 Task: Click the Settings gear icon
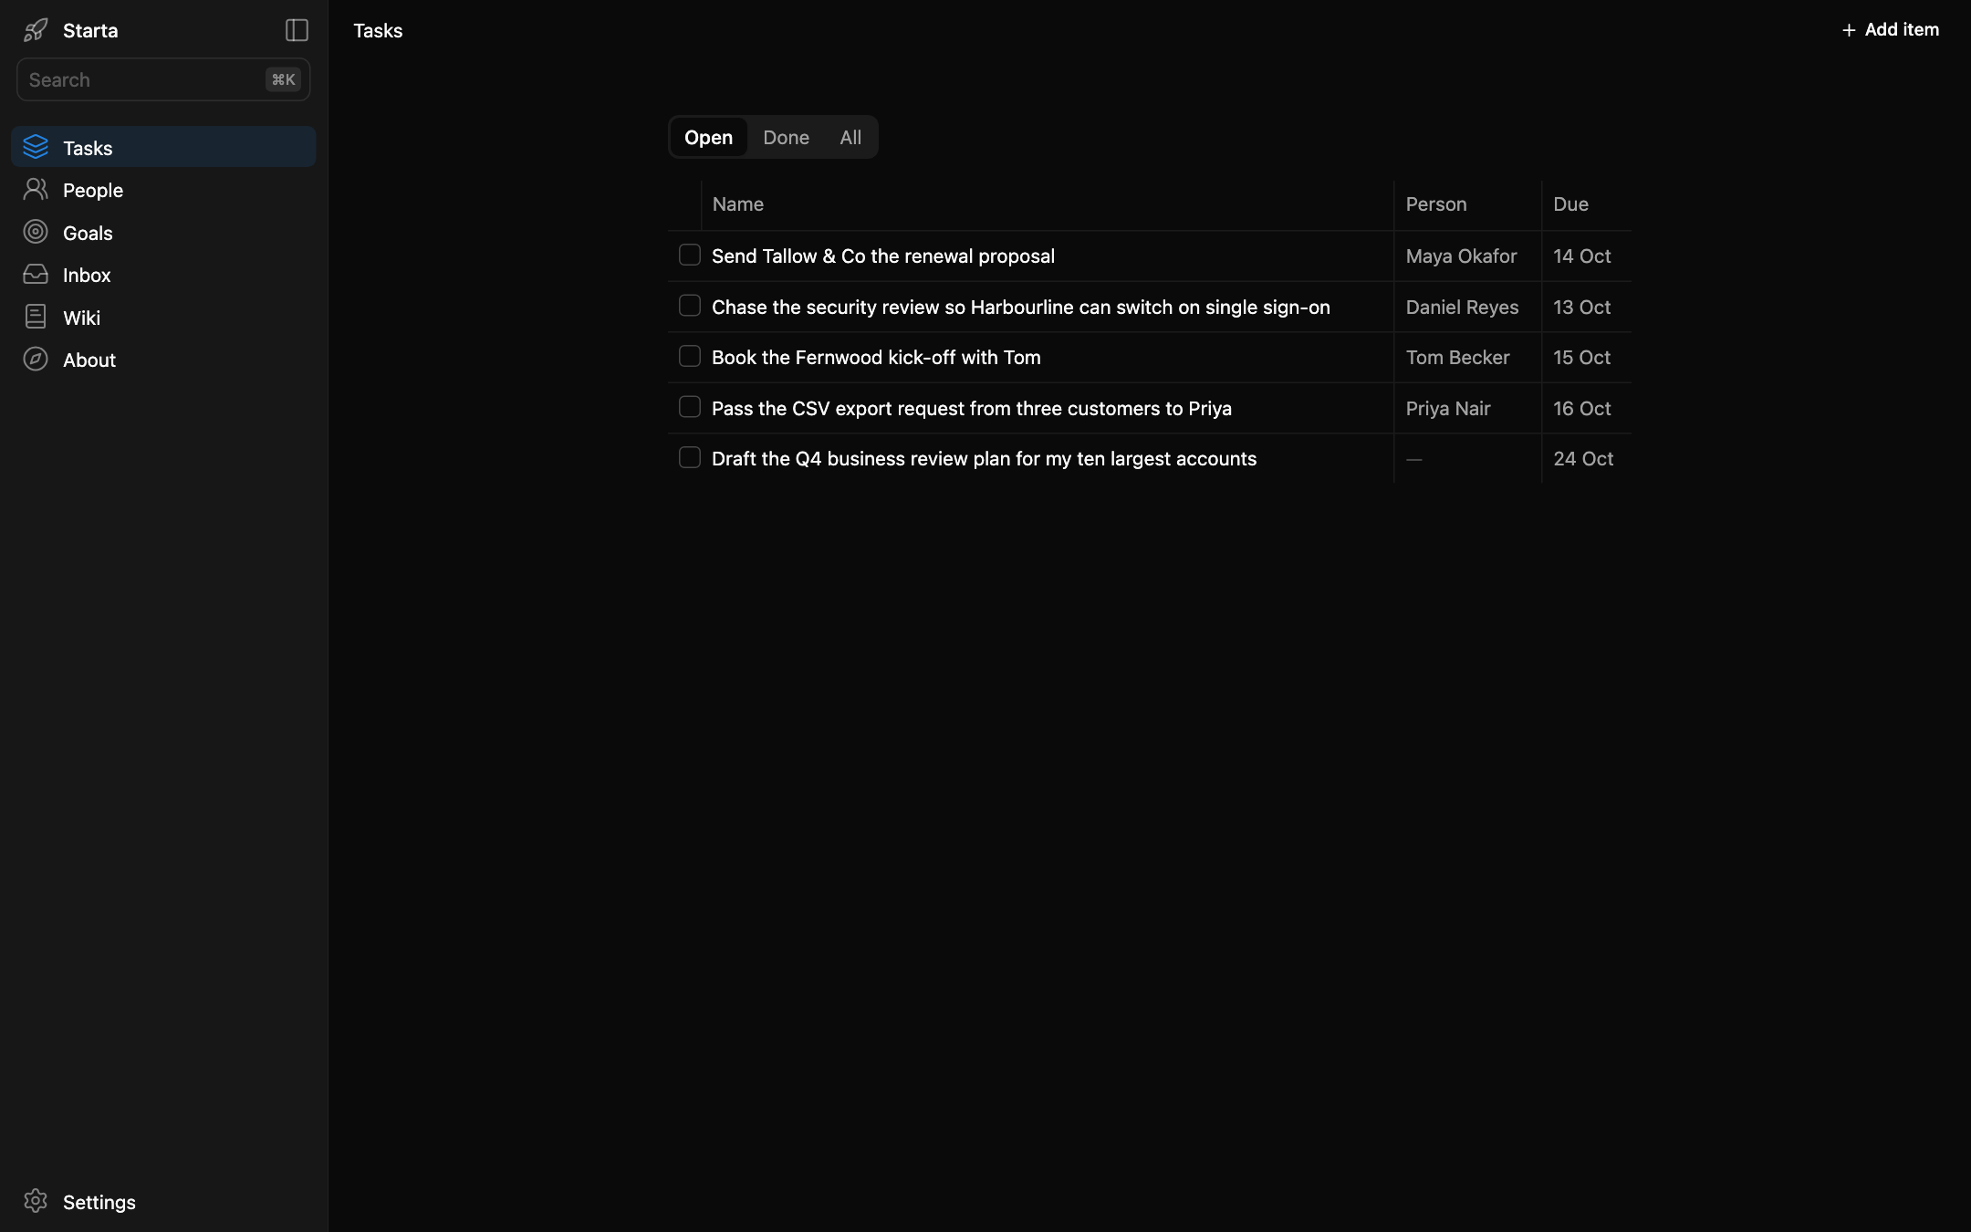[x=36, y=1201]
